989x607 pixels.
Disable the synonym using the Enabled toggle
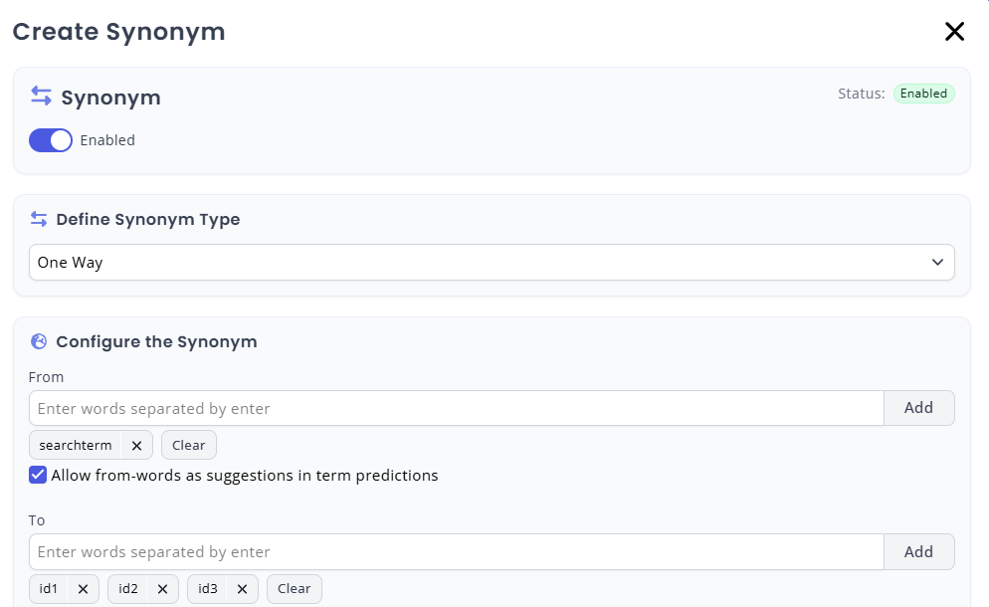(x=51, y=140)
